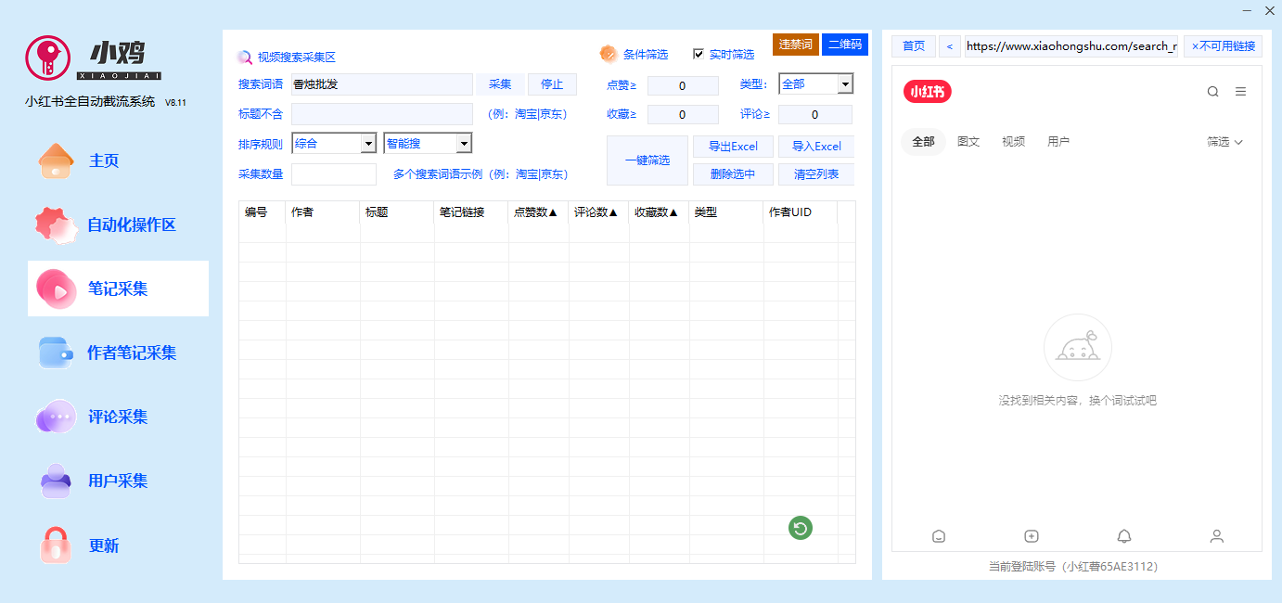Switch to the 图文 tab
This screenshot has height=603, width=1282.
click(x=968, y=142)
